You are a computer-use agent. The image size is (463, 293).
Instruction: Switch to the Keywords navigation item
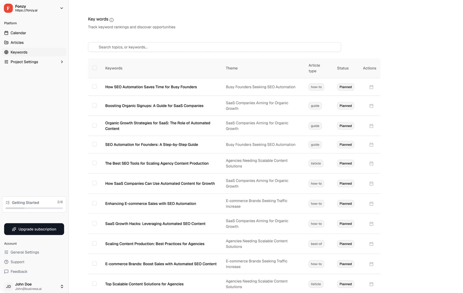pyautogui.click(x=19, y=52)
